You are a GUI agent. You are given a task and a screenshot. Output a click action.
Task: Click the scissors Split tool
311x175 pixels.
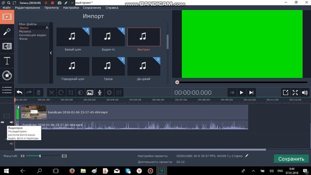(x=52, y=92)
